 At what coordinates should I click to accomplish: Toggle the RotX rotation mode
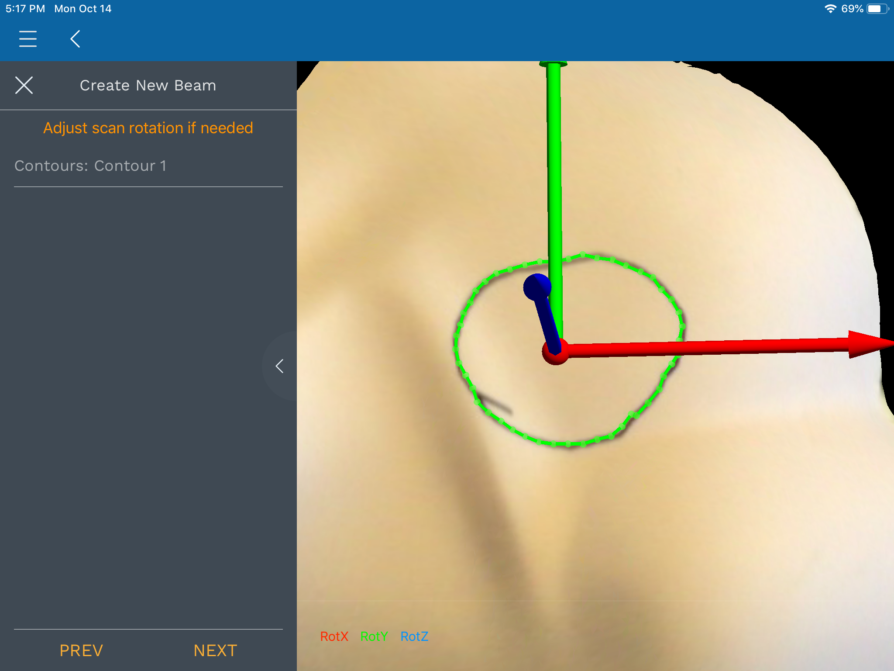(334, 636)
